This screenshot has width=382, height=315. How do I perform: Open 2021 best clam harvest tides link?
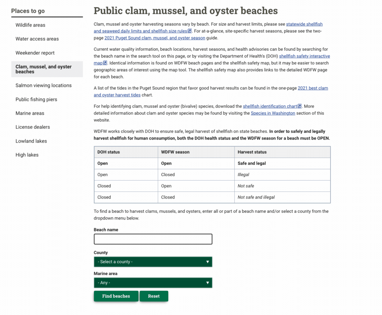(x=313, y=88)
